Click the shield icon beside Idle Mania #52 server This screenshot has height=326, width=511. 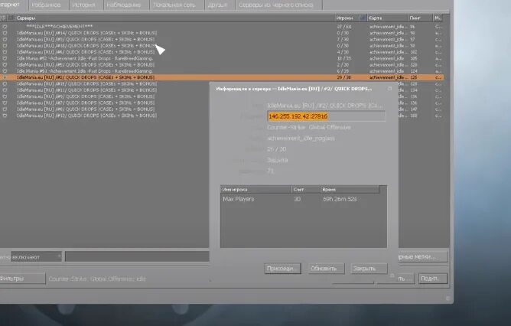tap(5, 58)
